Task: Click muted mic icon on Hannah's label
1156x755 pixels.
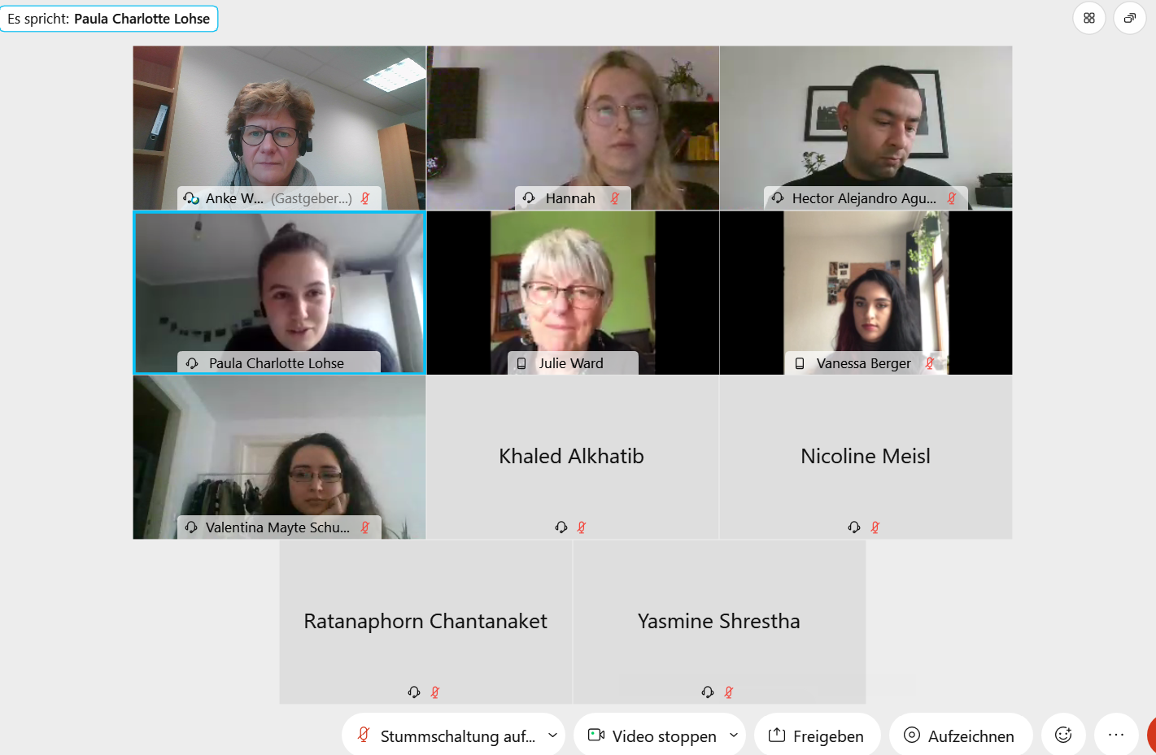Action: point(615,197)
